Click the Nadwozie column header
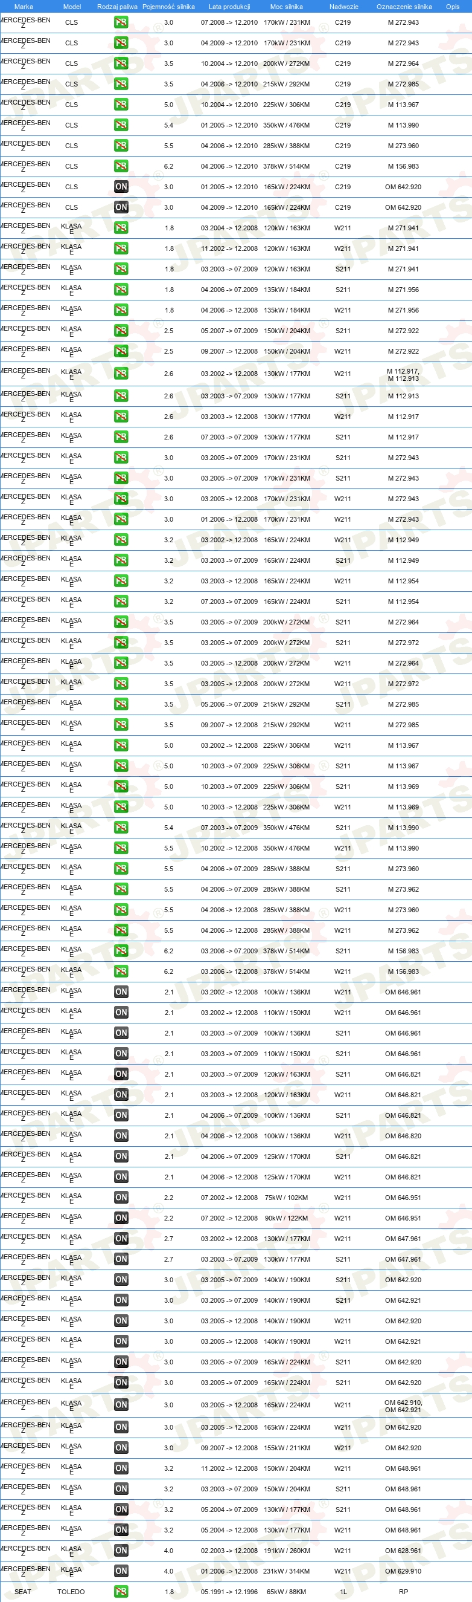The image size is (472, 1602). coord(343,7)
